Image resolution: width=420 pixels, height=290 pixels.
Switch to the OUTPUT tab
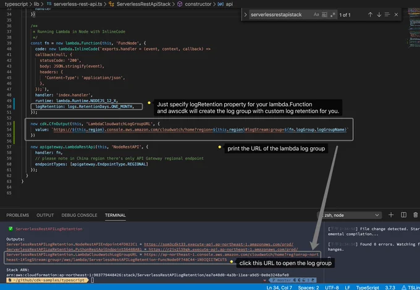pyautogui.click(x=45, y=215)
